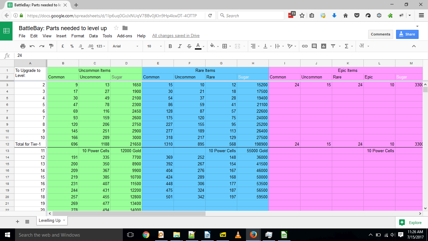
Task: Open the font size dropdown
Action: pyautogui.click(x=154, y=46)
